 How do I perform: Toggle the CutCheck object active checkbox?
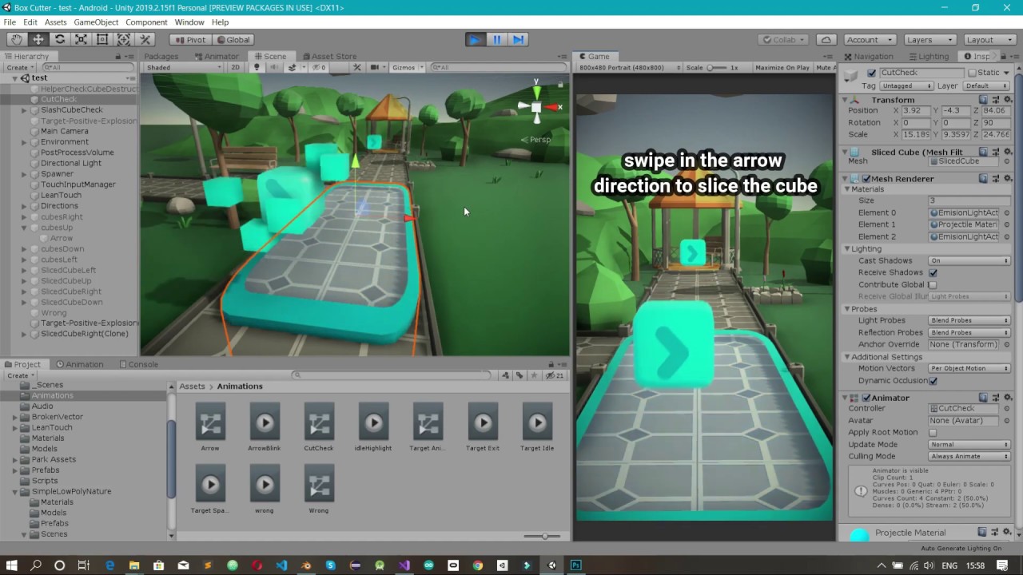click(872, 73)
